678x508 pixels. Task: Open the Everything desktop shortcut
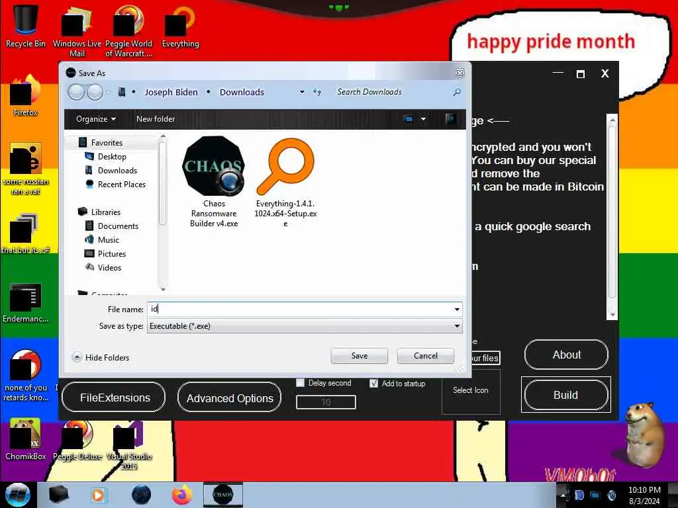[180, 26]
